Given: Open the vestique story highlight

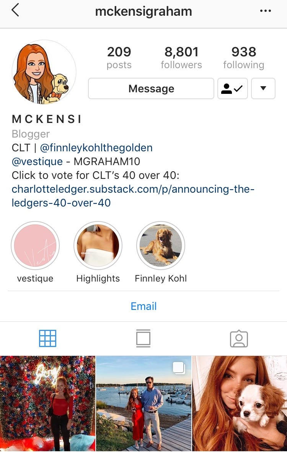Looking at the screenshot, I should (x=35, y=246).
